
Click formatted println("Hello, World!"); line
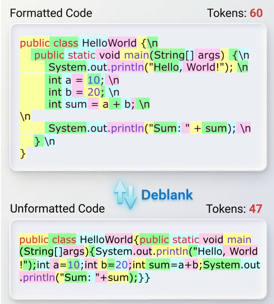pos(134,67)
